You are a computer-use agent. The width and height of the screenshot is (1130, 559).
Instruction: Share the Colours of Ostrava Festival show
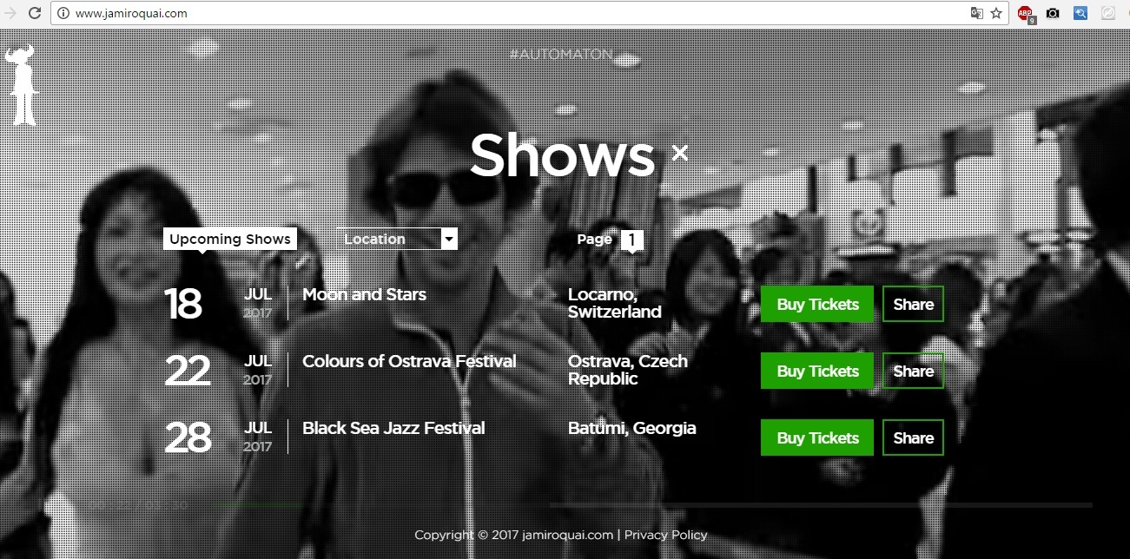click(x=913, y=371)
